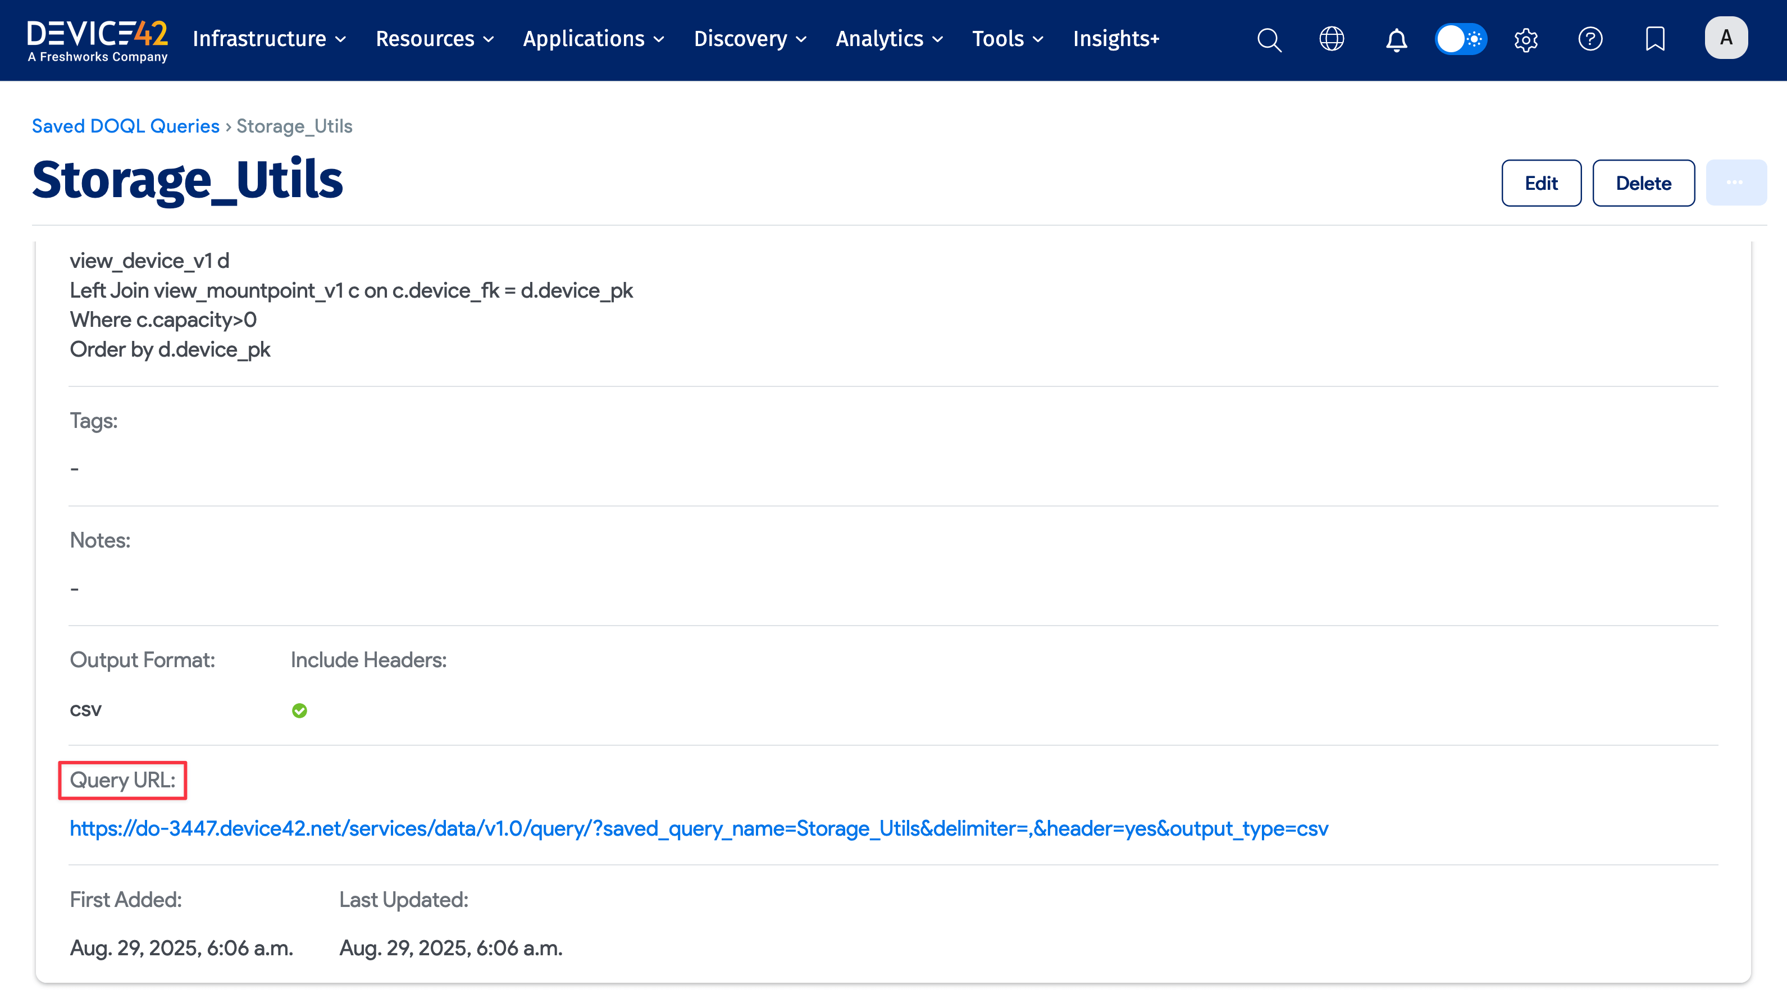
Task: Click the bookmarks icon
Action: click(1655, 39)
